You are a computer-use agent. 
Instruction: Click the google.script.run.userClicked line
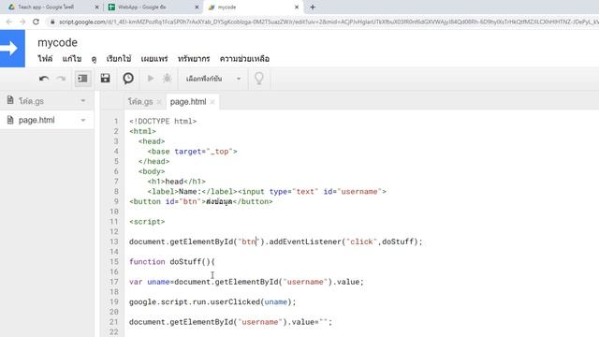coord(212,301)
